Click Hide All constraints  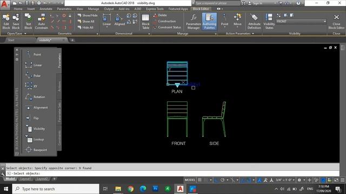(x=85, y=27)
